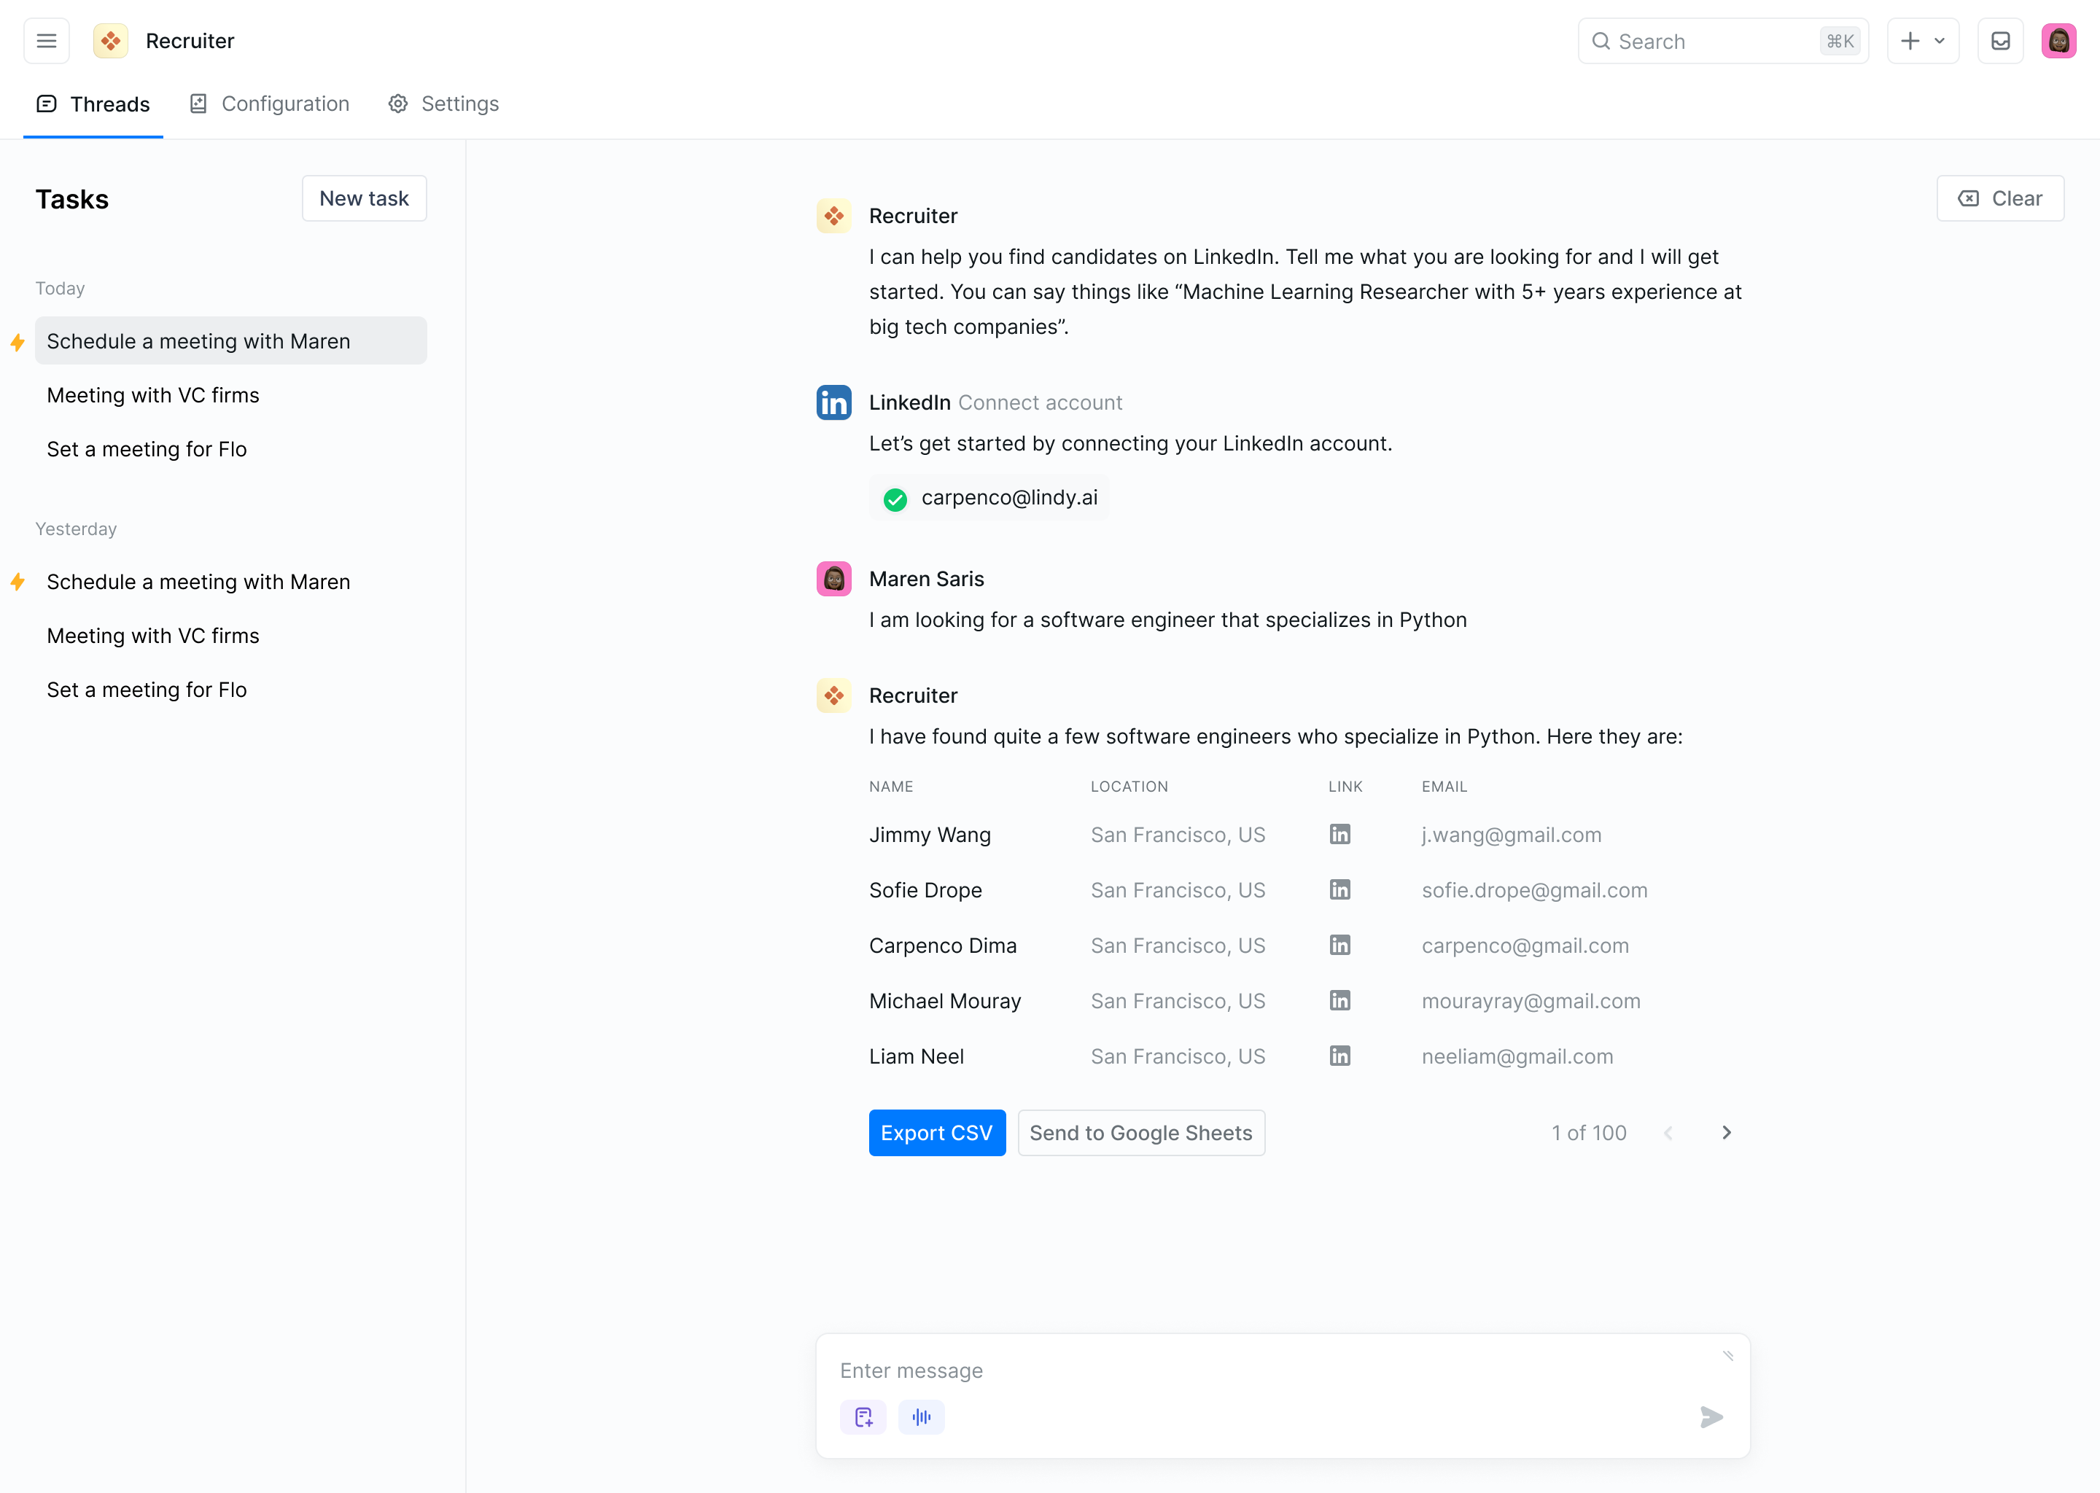This screenshot has height=1493, width=2100.
Task: Click the Export CSV button
Action: coord(936,1133)
